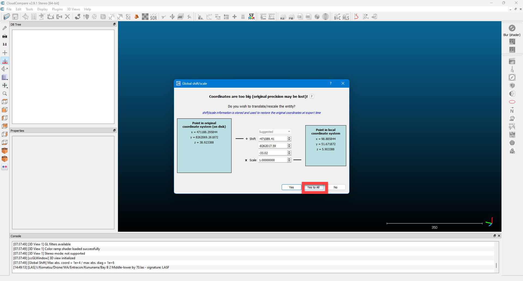Open the File menu

9,9
